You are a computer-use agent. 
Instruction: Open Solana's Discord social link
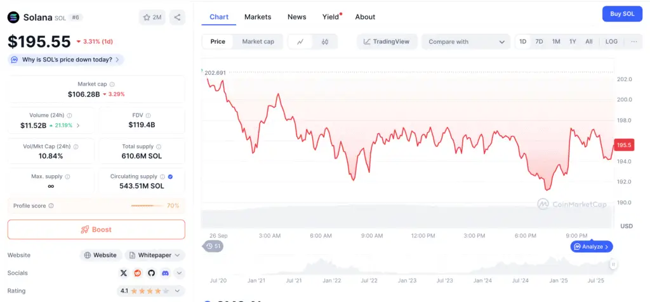166,273
